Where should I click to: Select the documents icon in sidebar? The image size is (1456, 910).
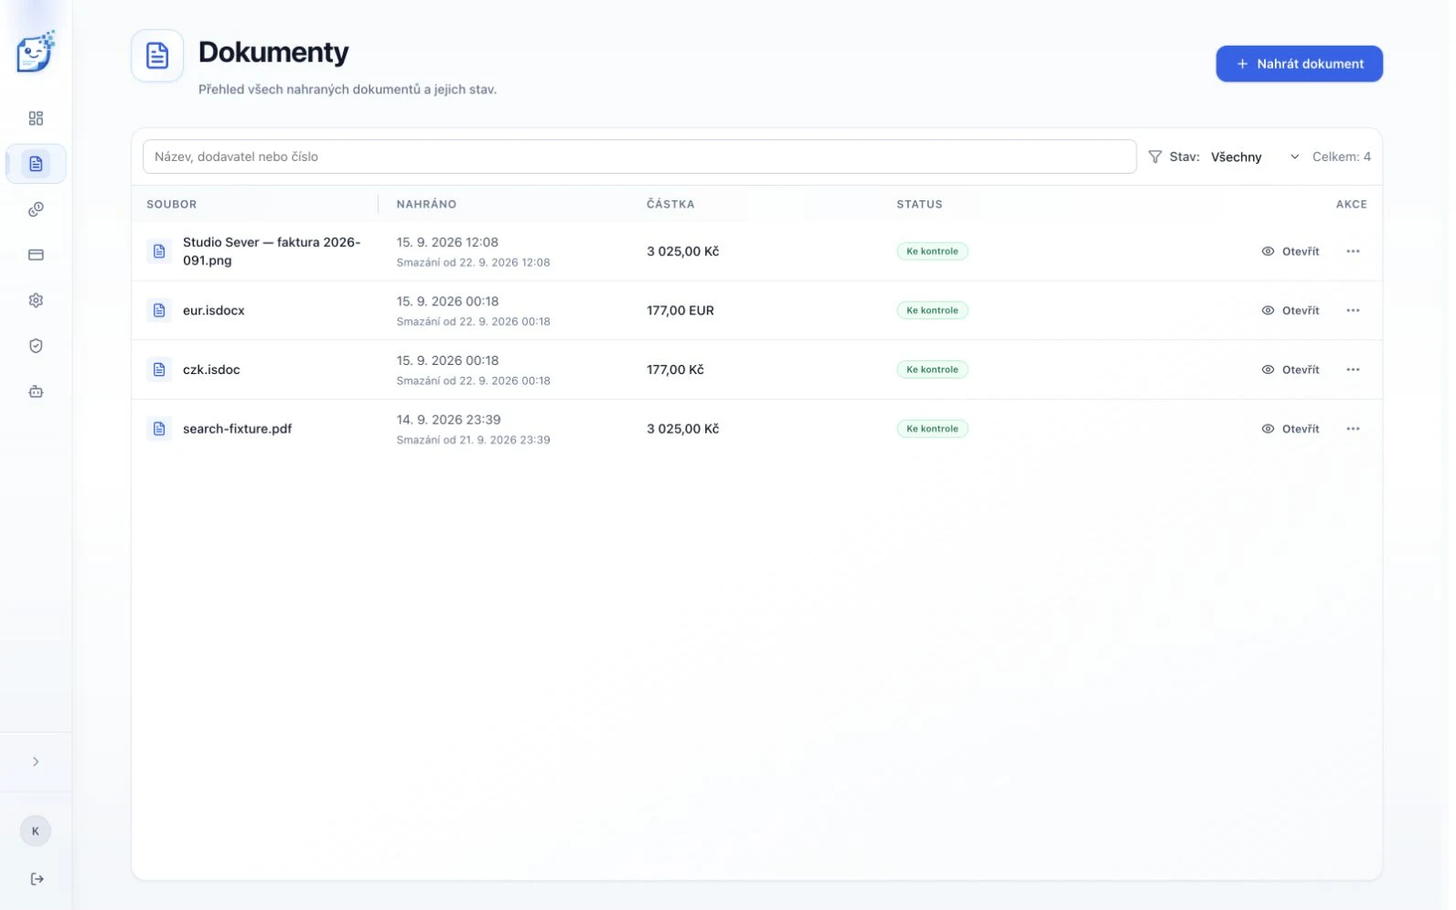36,164
